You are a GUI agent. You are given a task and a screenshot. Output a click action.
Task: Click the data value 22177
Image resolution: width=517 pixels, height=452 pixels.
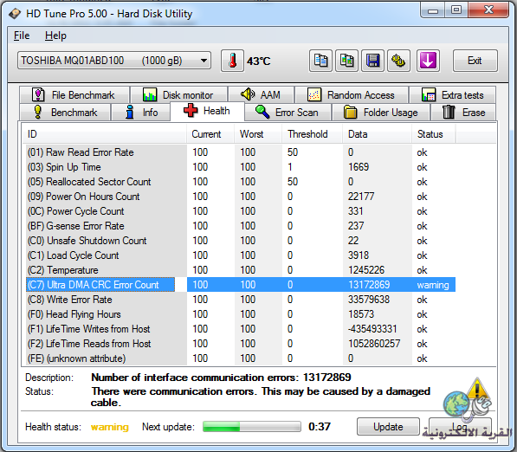pos(361,197)
